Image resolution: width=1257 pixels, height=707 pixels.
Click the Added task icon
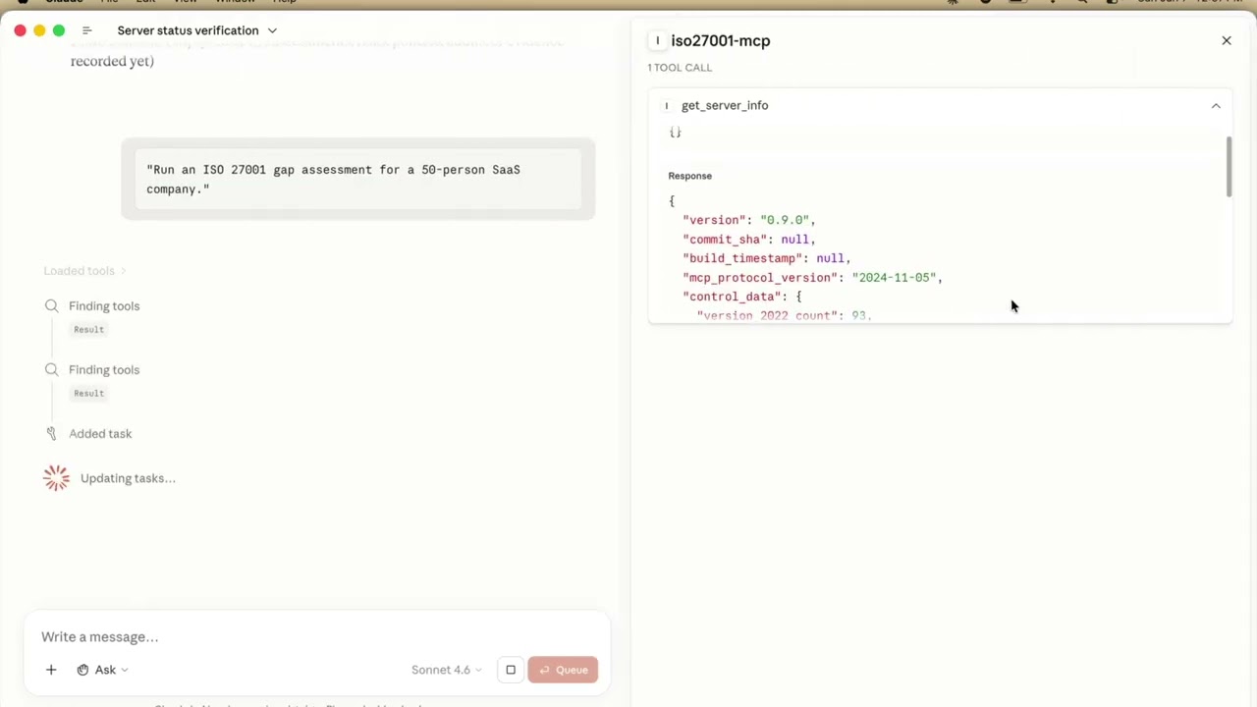(x=52, y=434)
